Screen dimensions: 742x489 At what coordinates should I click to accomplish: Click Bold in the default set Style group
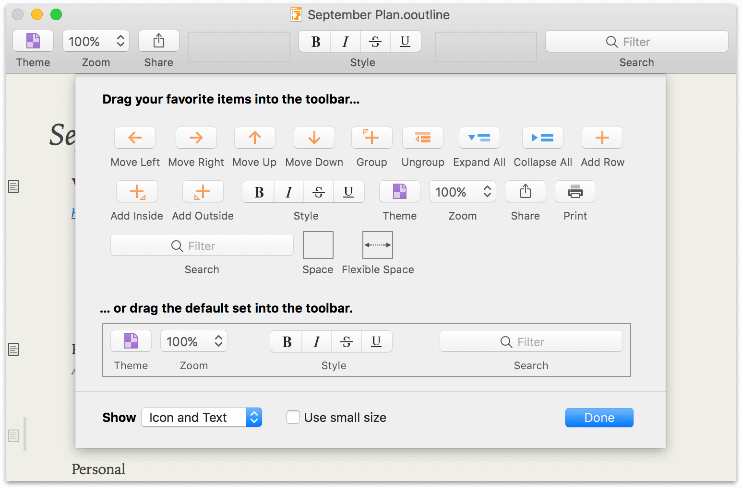pyautogui.click(x=287, y=341)
